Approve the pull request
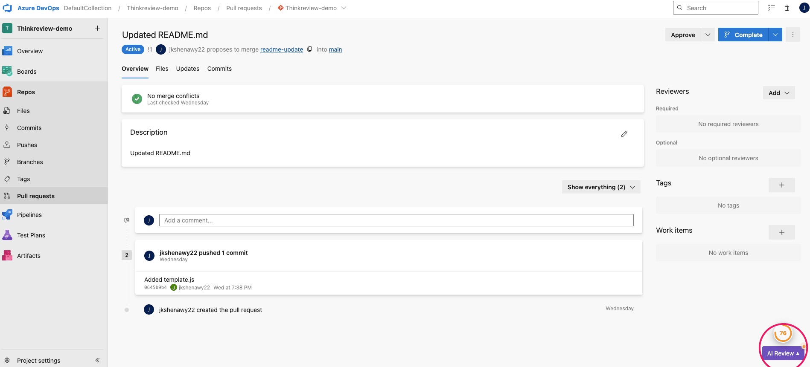Image resolution: width=810 pixels, height=367 pixels. [683, 35]
